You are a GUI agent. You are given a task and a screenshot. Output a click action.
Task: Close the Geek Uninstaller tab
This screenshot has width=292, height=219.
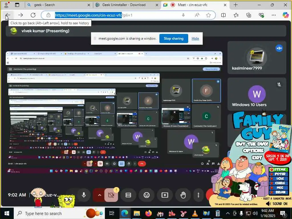pyautogui.click(x=157, y=5)
